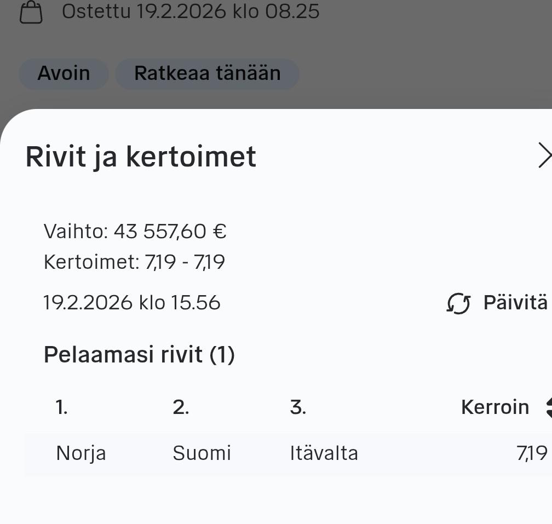
Task: Tap the Ratkeaa tänään chip
Action: click(207, 73)
